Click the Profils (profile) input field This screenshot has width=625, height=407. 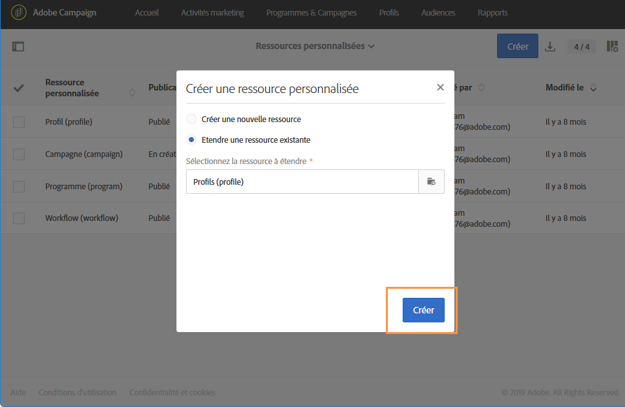[302, 182]
